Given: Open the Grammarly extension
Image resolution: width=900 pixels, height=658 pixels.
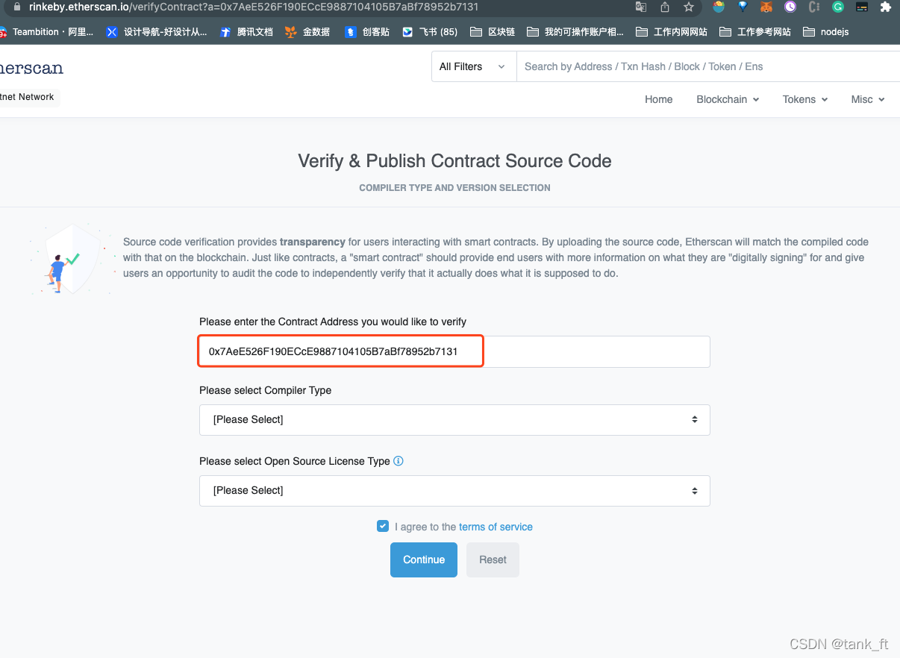Looking at the screenshot, I should pyautogui.click(x=837, y=7).
